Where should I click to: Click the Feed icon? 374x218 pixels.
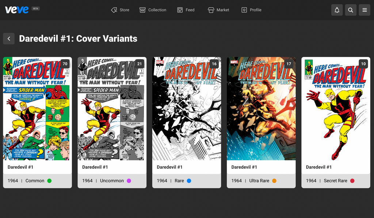(180, 10)
